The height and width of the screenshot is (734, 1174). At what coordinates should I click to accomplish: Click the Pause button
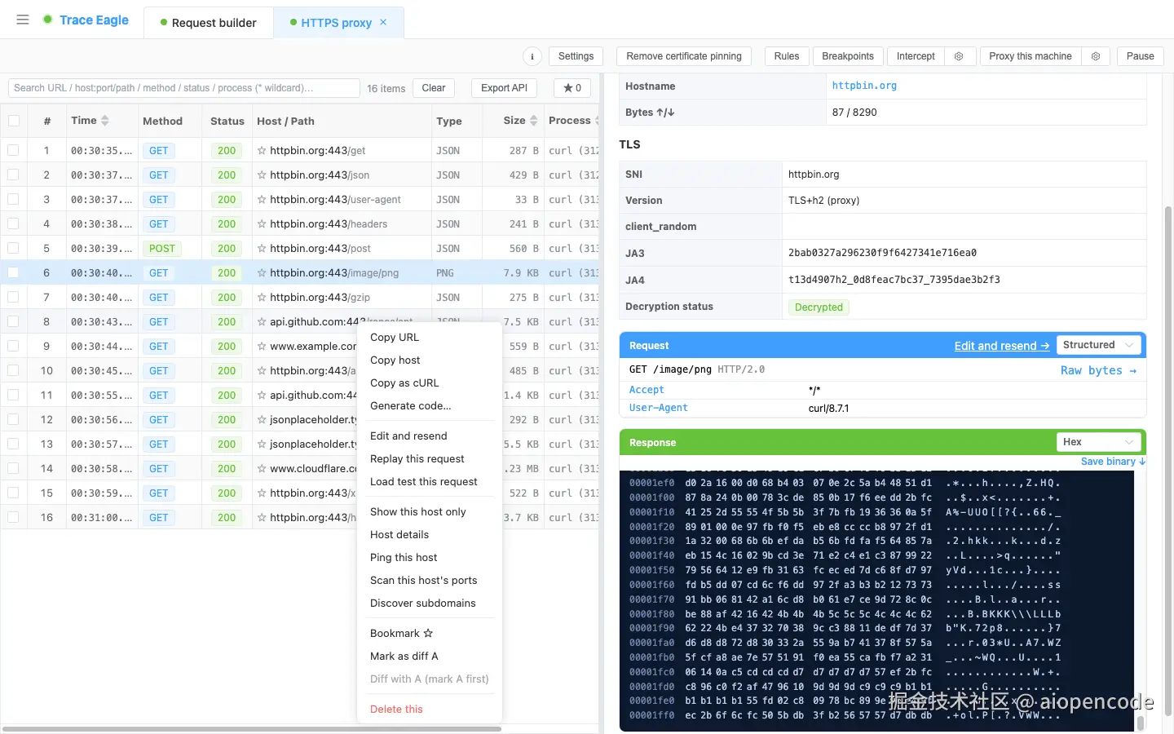coord(1141,56)
